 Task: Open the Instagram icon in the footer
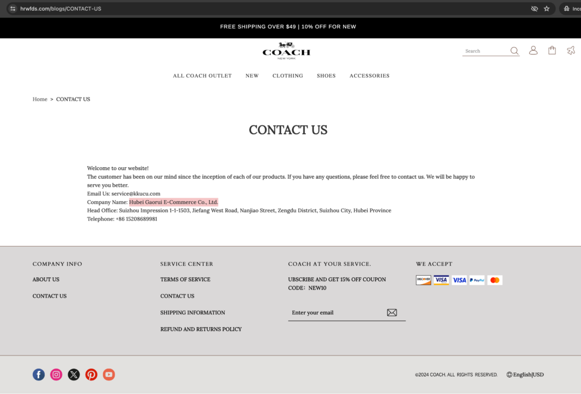point(56,374)
